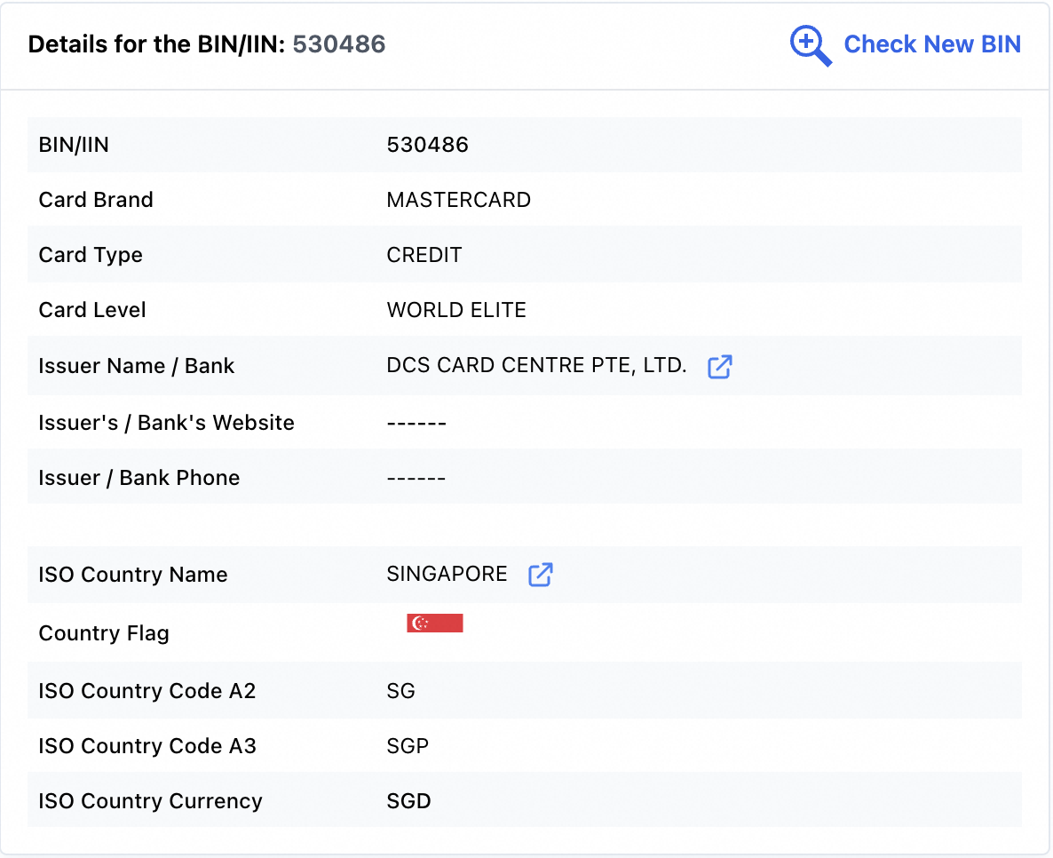Click the Card Level row label
Viewport: 1053px width, 858px height.
point(92,310)
